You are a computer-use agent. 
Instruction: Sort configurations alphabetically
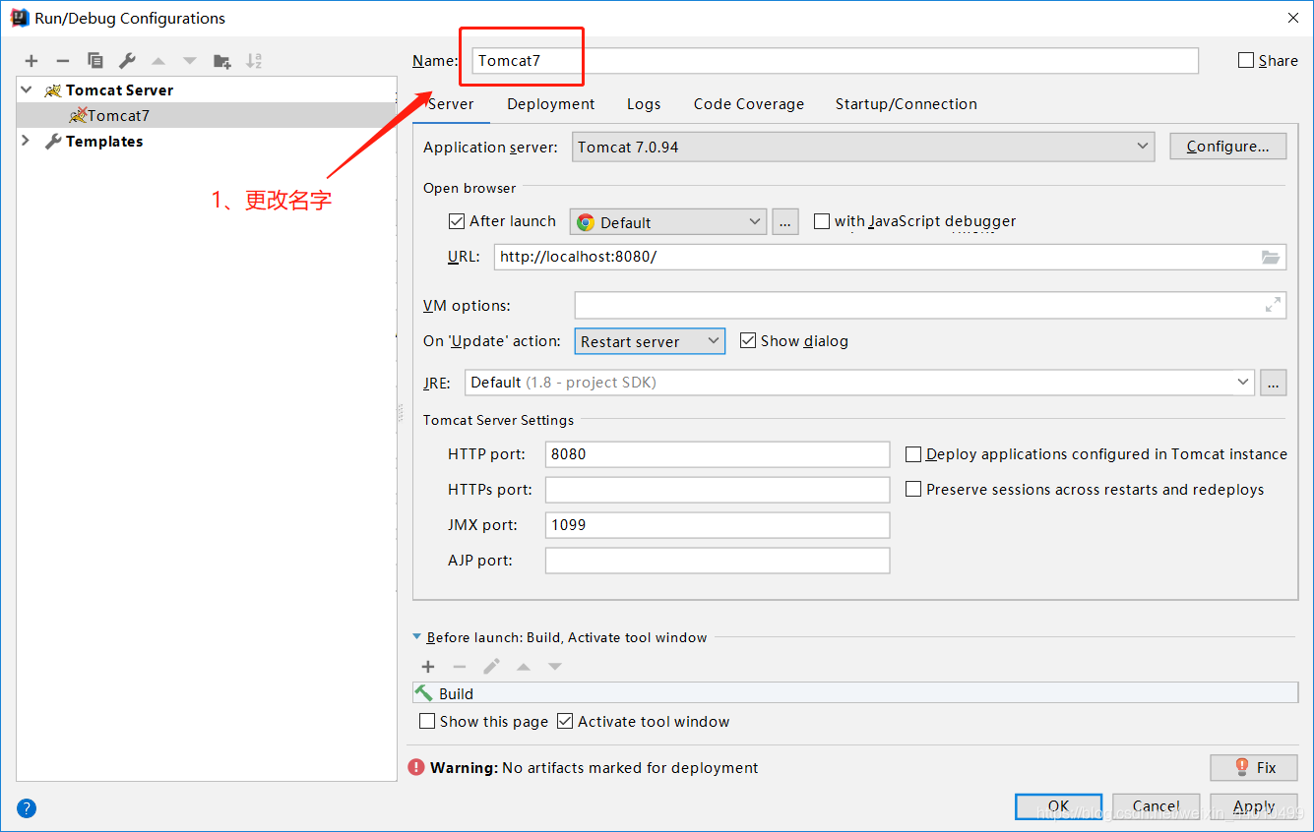click(254, 61)
